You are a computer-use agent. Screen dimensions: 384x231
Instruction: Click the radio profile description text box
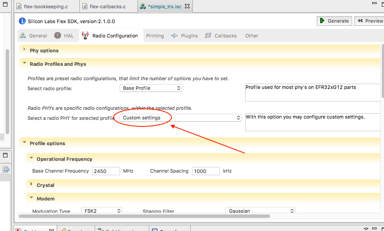pyautogui.click(x=313, y=92)
